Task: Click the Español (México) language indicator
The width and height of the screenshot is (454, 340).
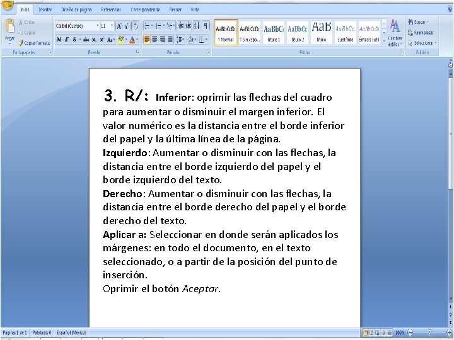Action: (71, 332)
